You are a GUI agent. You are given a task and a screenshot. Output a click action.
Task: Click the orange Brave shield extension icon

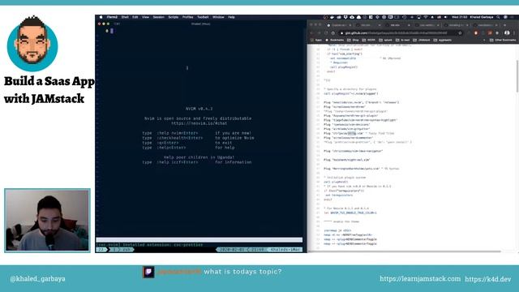click(x=475, y=33)
